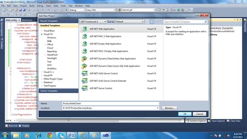Choose the ASP.NET MVC 2 Web Application icon
The width and height of the screenshot is (247, 139).
(84, 36)
